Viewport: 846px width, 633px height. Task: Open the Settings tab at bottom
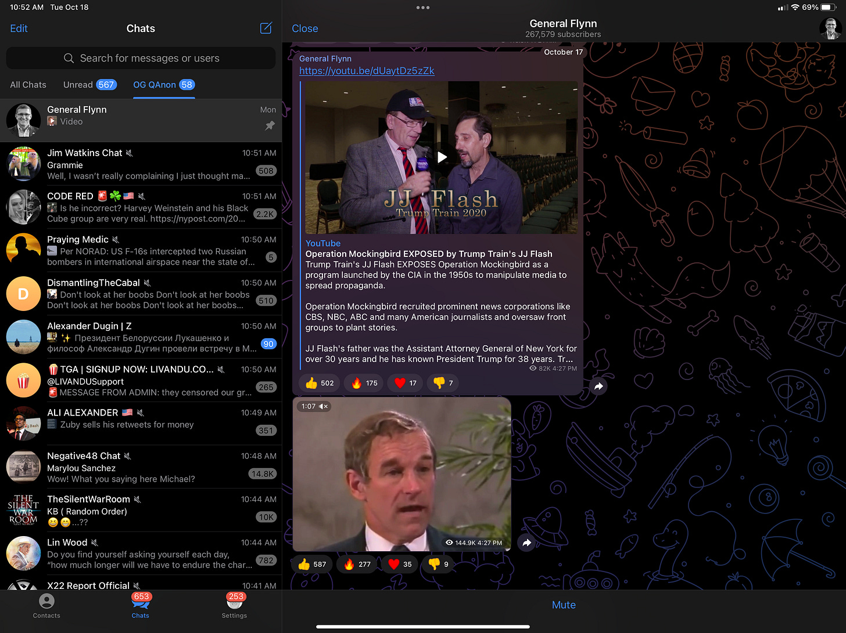235,605
